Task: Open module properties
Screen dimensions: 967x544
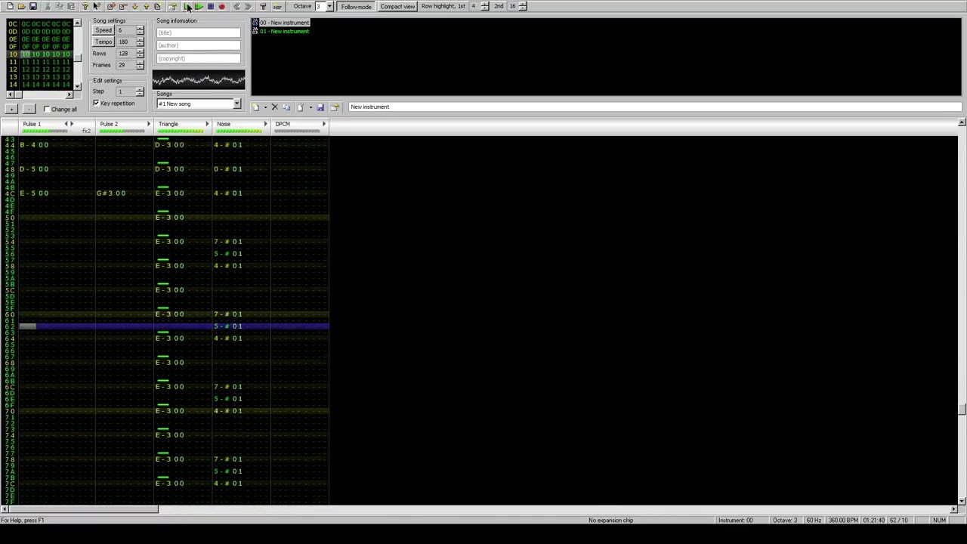Action: coord(172,6)
